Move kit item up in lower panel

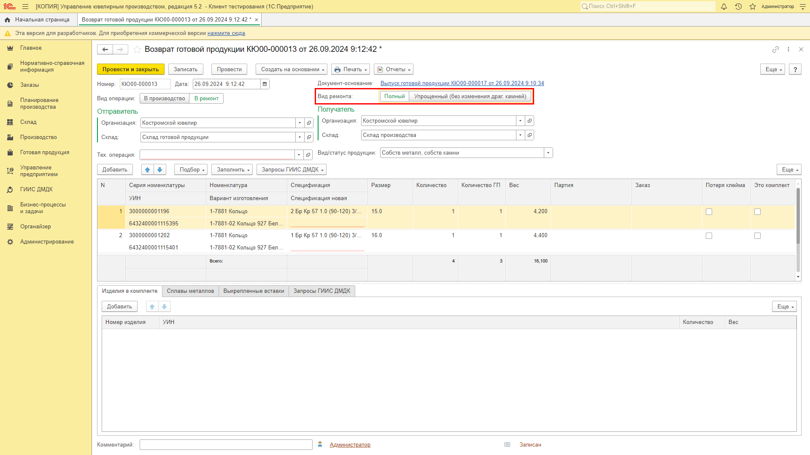point(152,307)
